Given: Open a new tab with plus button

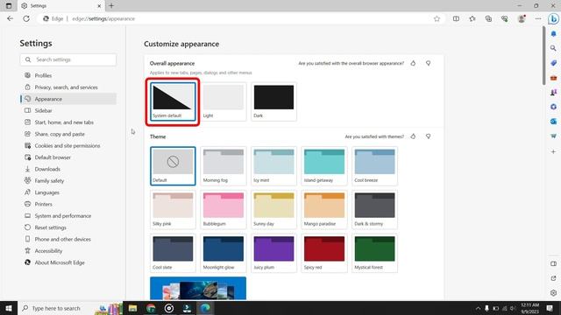Looking at the screenshot, I should [x=111, y=6].
